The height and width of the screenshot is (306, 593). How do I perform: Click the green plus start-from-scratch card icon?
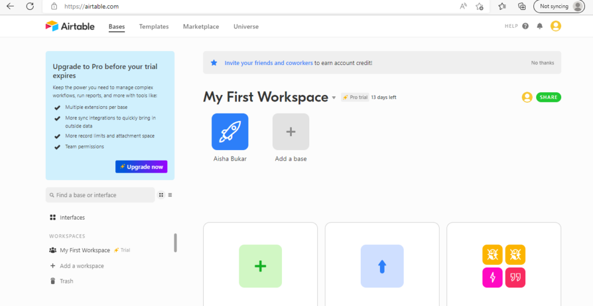pyautogui.click(x=261, y=266)
